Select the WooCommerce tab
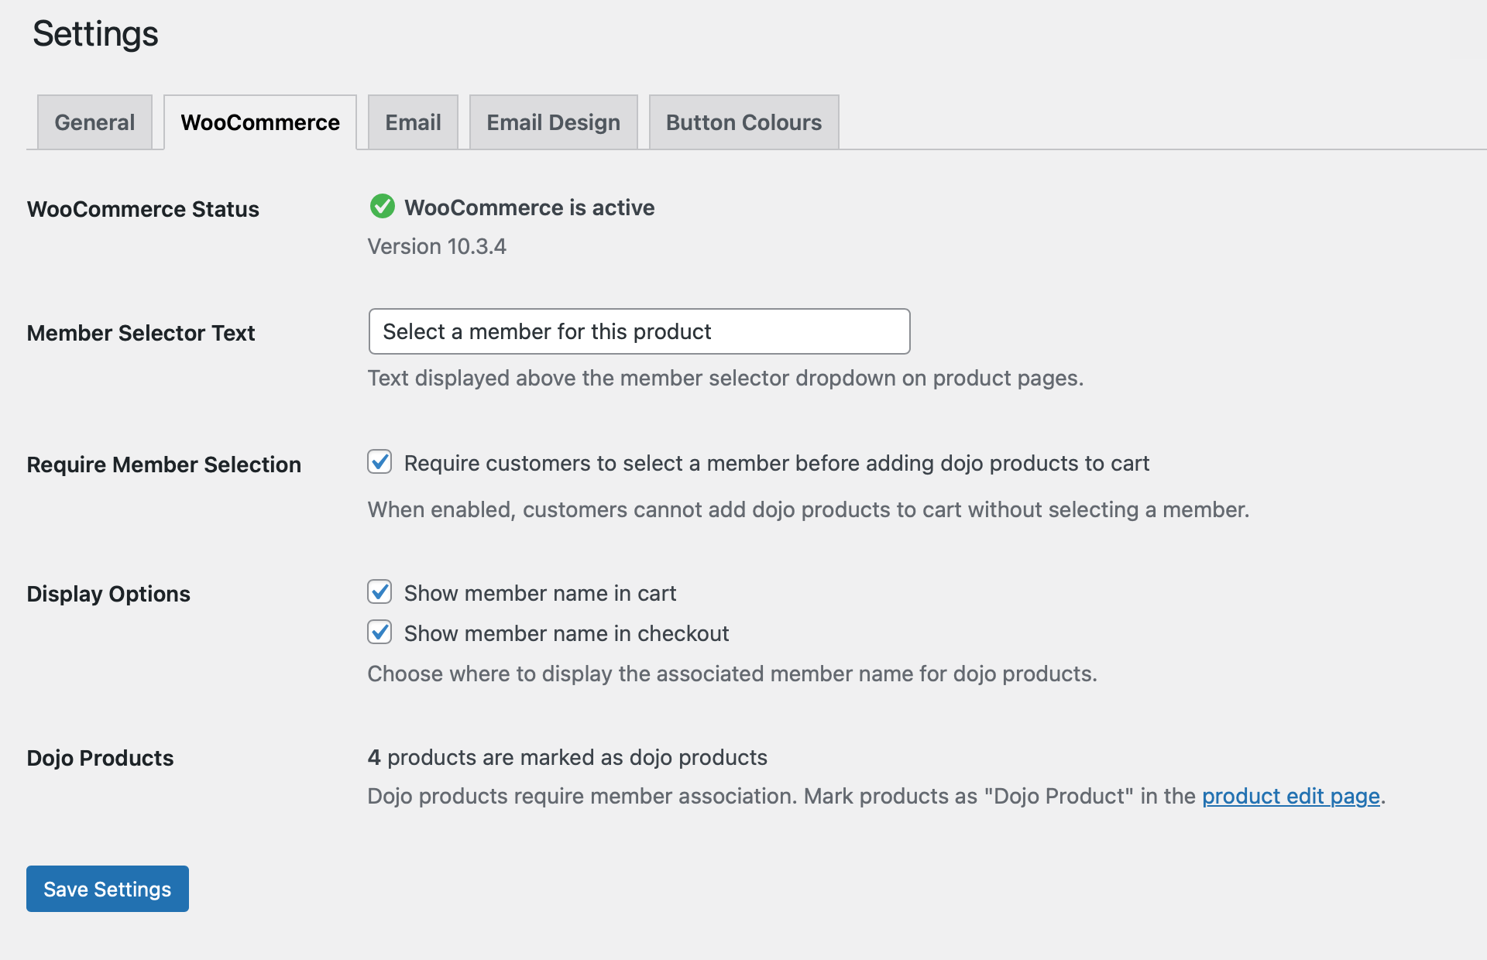Image resolution: width=1487 pixels, height=960 pixels. pyautogui.click(x=259, y=122)
